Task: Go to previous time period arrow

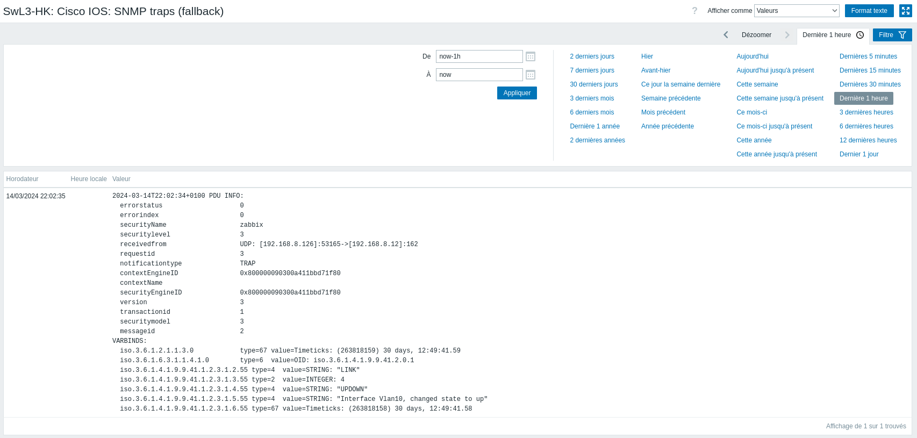Action: 726,35
